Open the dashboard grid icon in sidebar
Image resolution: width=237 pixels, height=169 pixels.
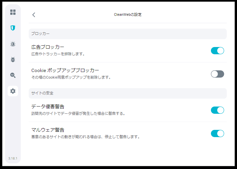tap(13, 12)
